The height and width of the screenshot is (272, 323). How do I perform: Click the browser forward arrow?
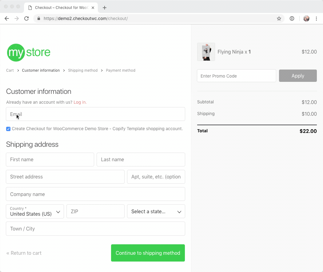pos(17,18)
